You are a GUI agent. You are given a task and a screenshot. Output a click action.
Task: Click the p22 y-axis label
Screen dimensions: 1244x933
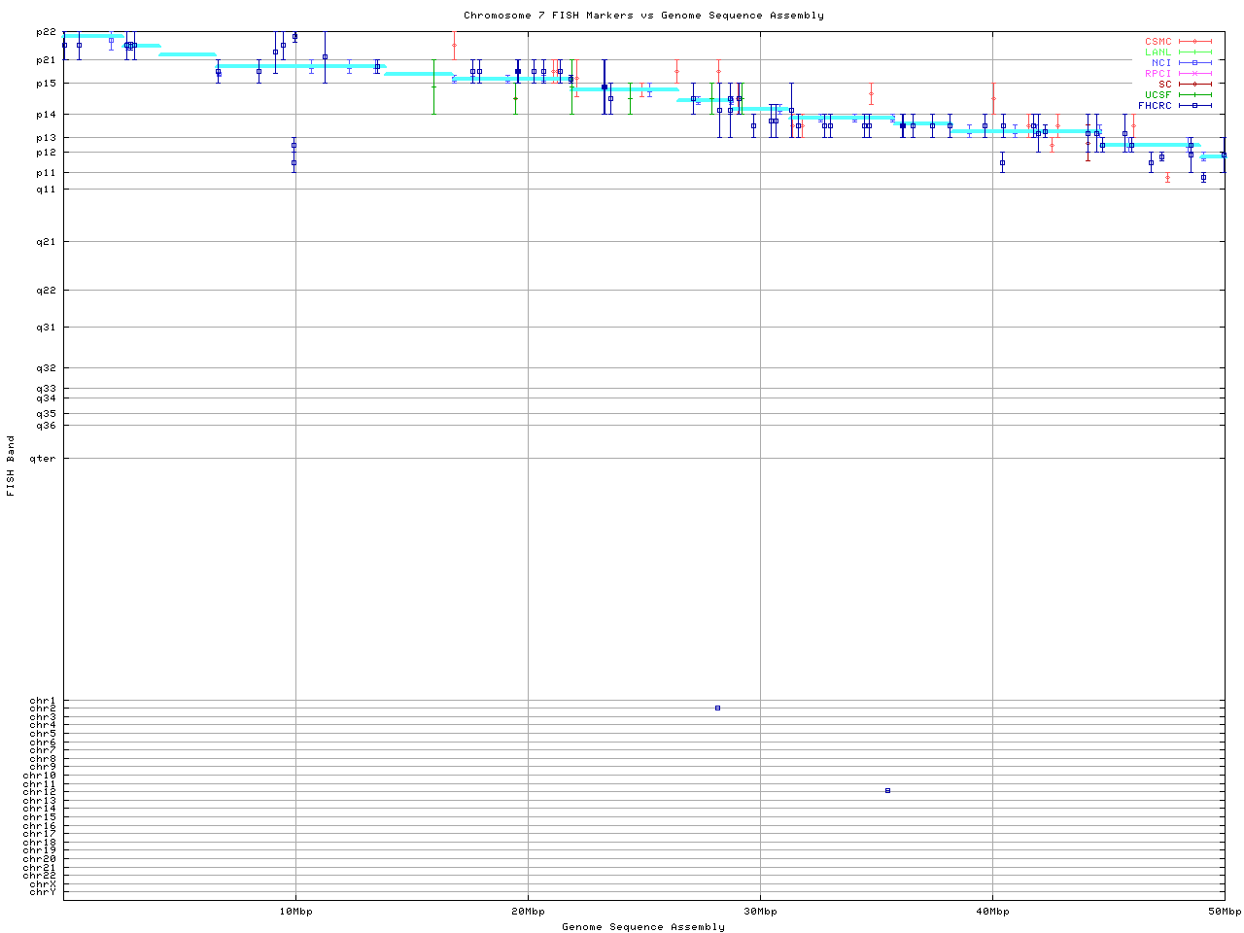point(46,32)
